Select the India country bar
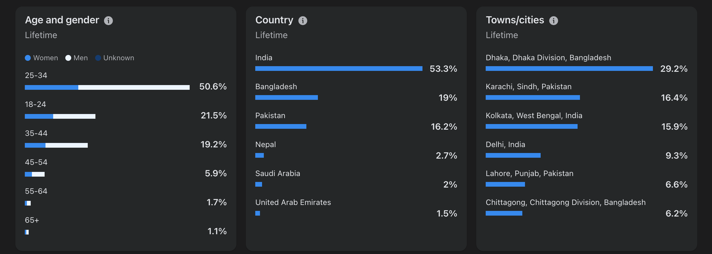This screenshot has width=712, height=254. tap(339, 69)
